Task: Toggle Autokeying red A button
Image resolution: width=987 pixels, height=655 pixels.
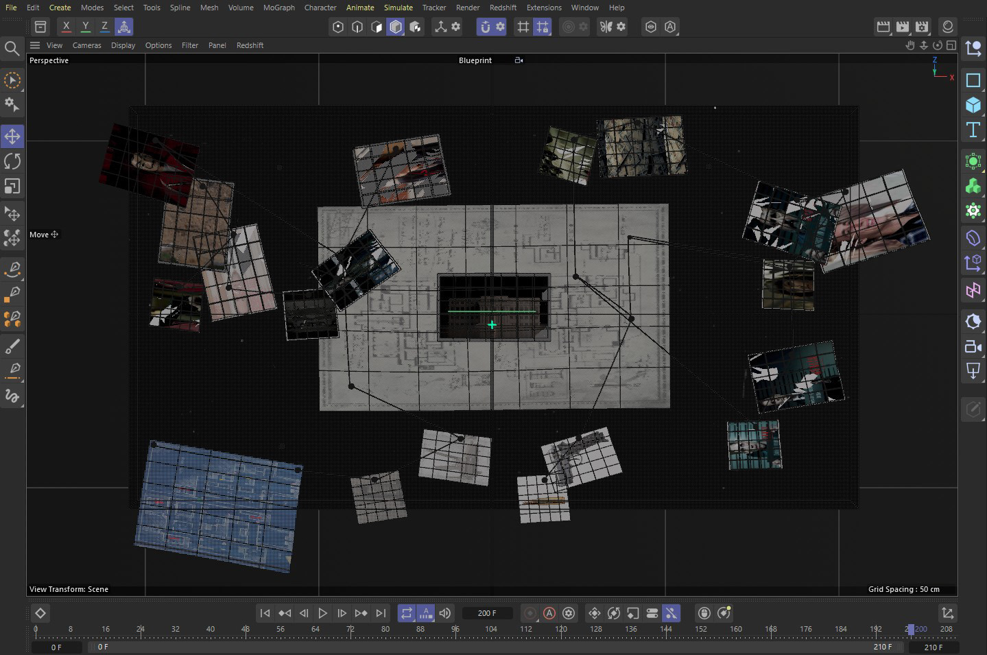Action: point(549,613)
